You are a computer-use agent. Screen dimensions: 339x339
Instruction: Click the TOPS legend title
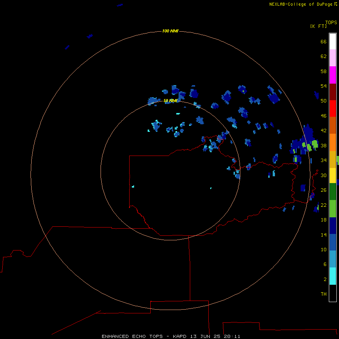(331, 22)
